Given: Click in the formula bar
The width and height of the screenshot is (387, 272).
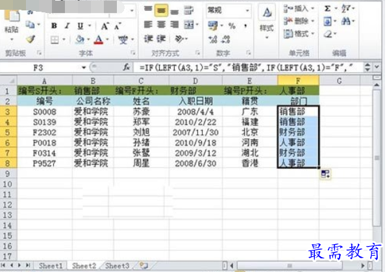Looking at the screenshot, I should 248,68.
